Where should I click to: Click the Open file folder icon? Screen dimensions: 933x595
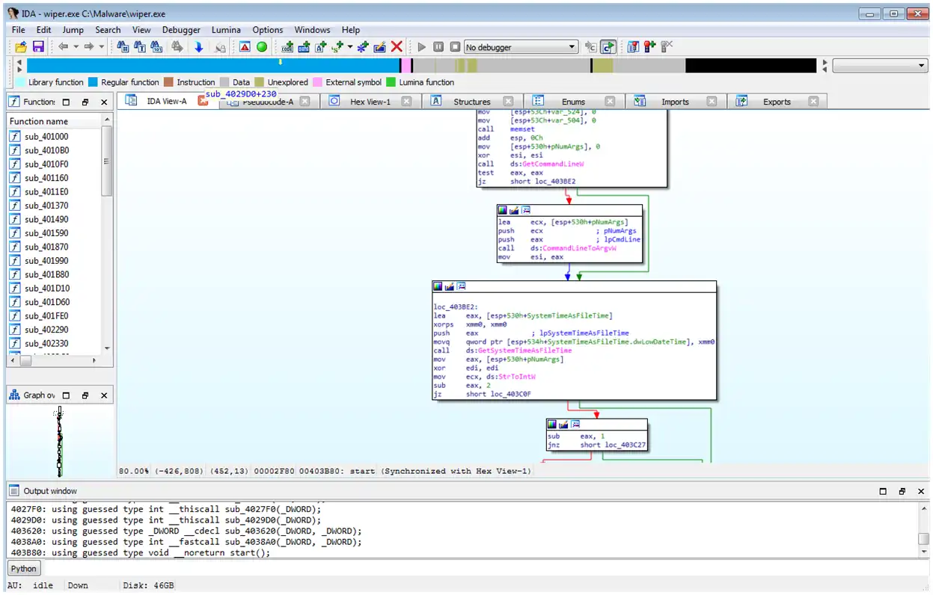[21, 47]
